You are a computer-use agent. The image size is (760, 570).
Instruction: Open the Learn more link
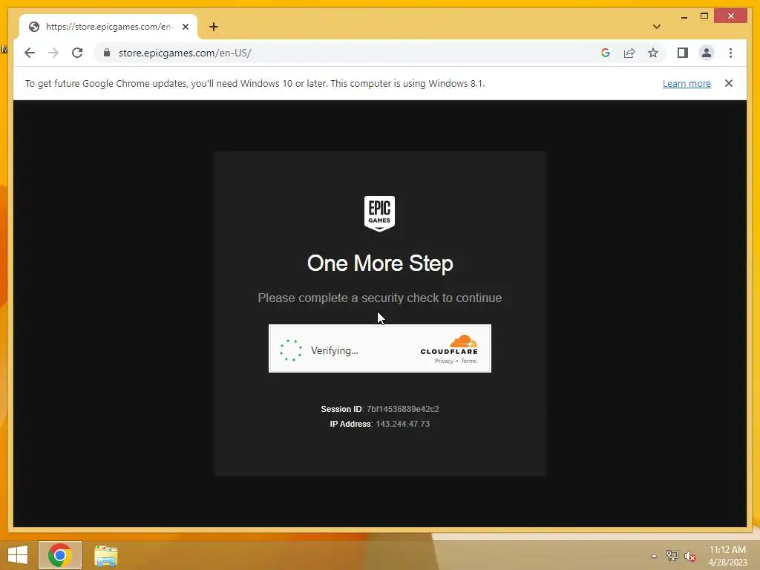point(687,83)
